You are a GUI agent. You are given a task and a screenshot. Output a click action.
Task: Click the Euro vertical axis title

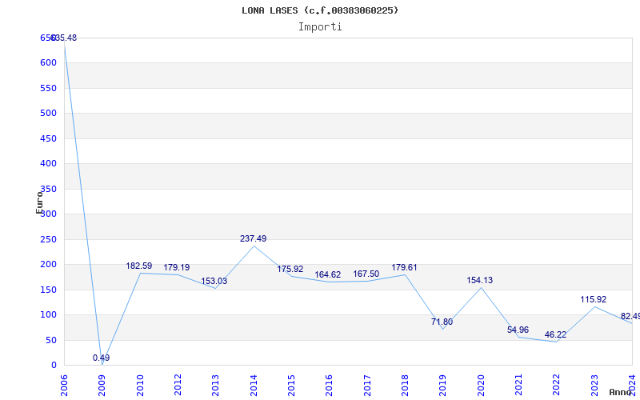[39, 202]
